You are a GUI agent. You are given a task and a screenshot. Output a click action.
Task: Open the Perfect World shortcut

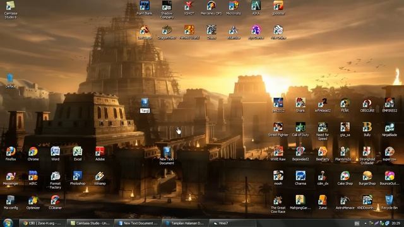click(189, 32)
